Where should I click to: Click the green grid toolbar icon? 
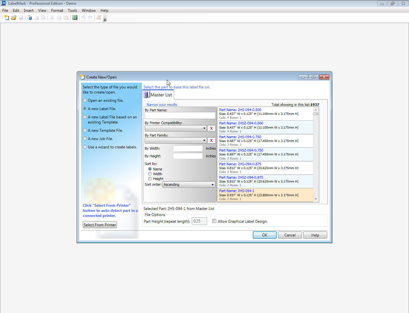[75, 18]
